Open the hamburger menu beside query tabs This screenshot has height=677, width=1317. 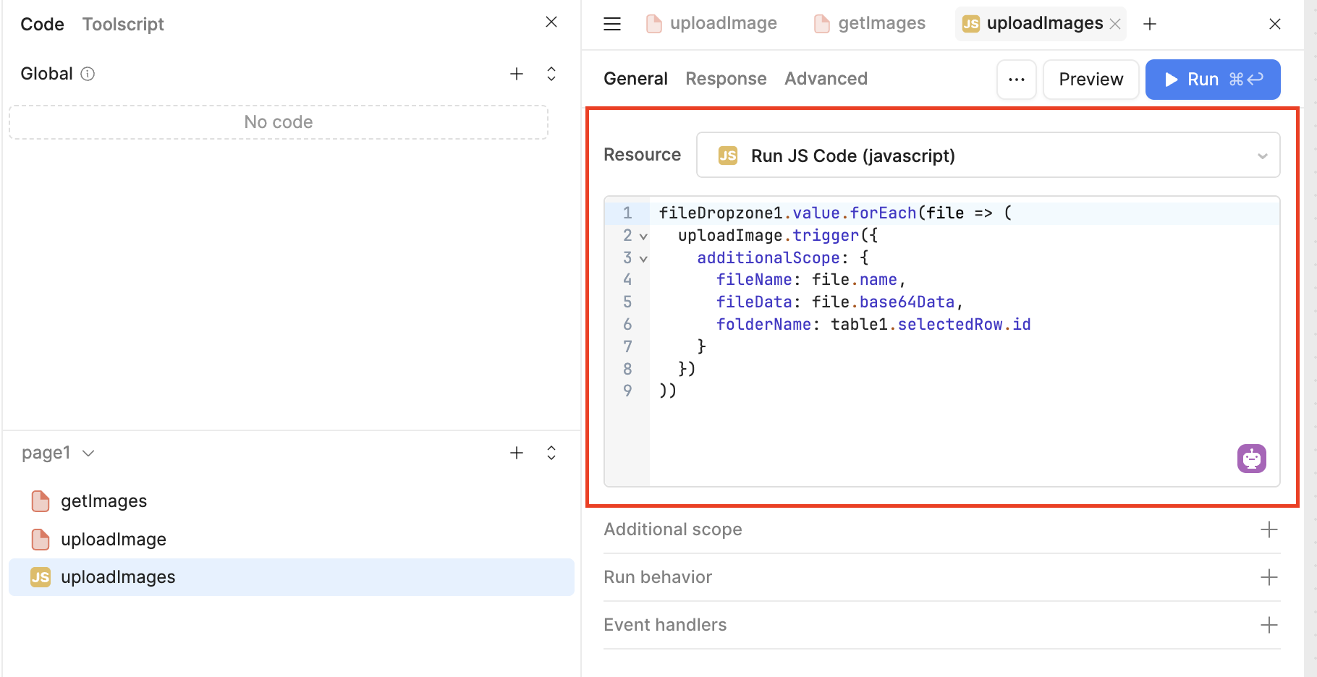[612, 24]
